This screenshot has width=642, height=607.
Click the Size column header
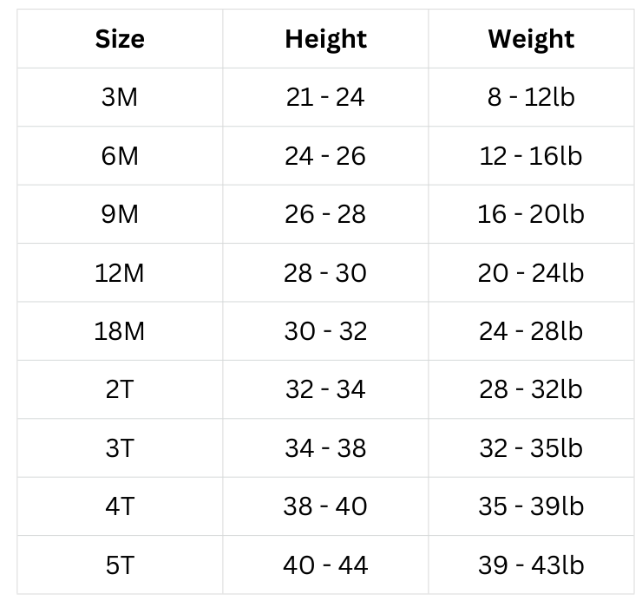click(x=120, y=39)
